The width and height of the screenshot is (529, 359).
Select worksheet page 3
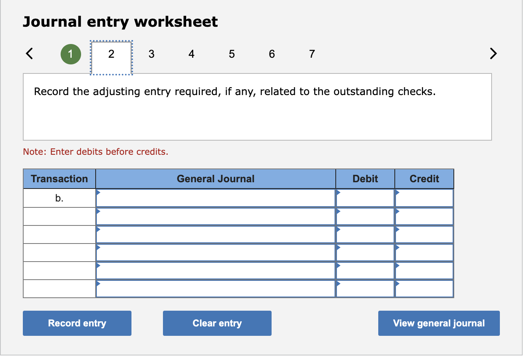(152, 54)
